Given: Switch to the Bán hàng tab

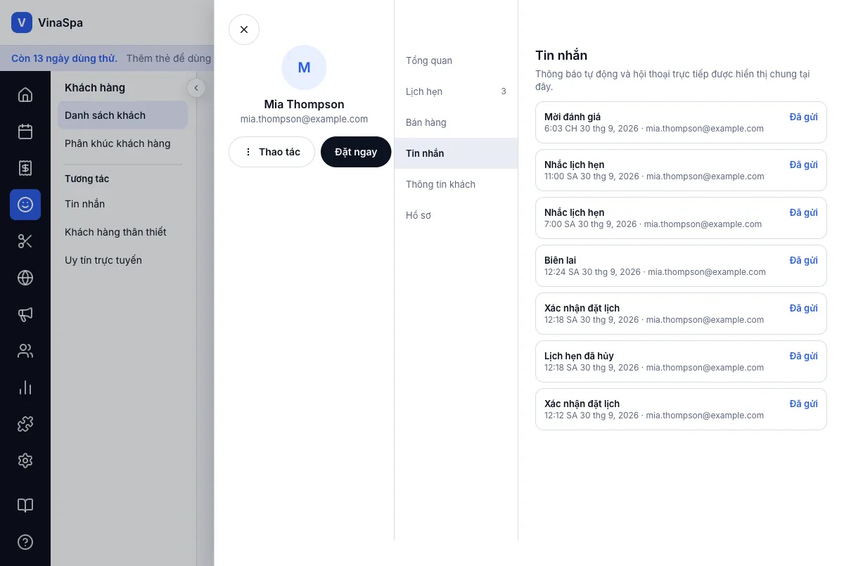Looking at the screenshot, I should pyautogui.click(x=456, y=122).
